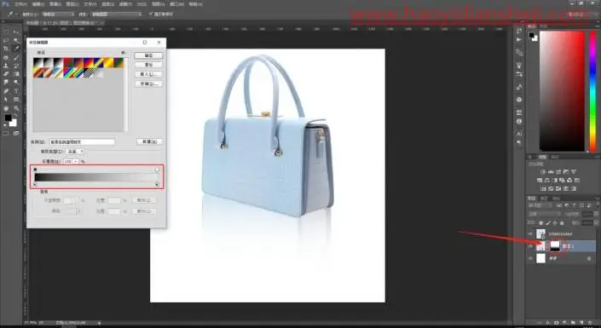Click 载入 (Load) button in gradient editor

148,74
